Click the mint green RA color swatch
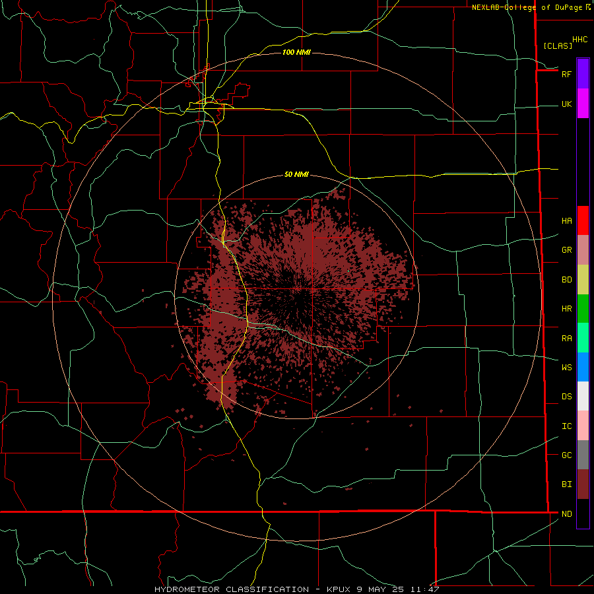The height and width of the screenshot is (594, 594). (583, 338)
